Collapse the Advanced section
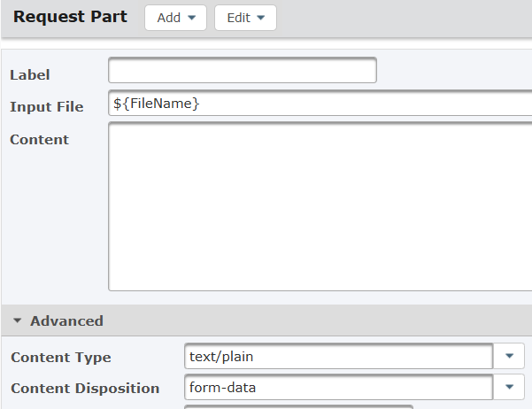 coord(18,320)
